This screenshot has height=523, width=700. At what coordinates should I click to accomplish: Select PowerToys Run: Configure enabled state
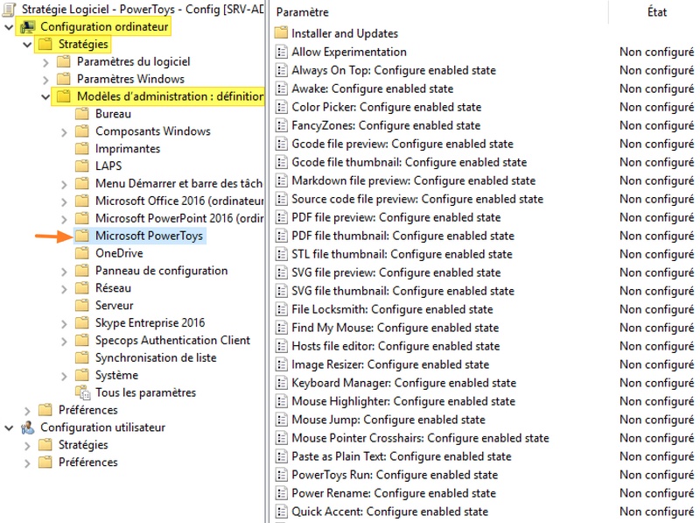(394, 475)
